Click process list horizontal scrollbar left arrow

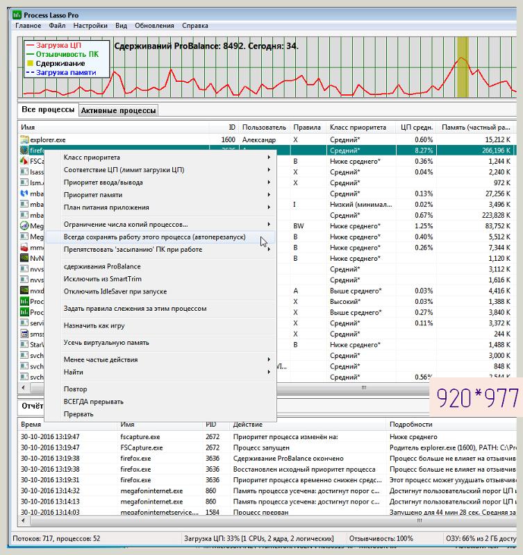tap(24, 387)
